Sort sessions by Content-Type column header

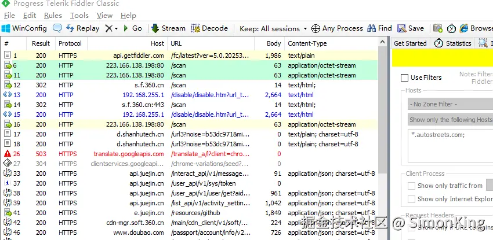(x=331, y=43)
